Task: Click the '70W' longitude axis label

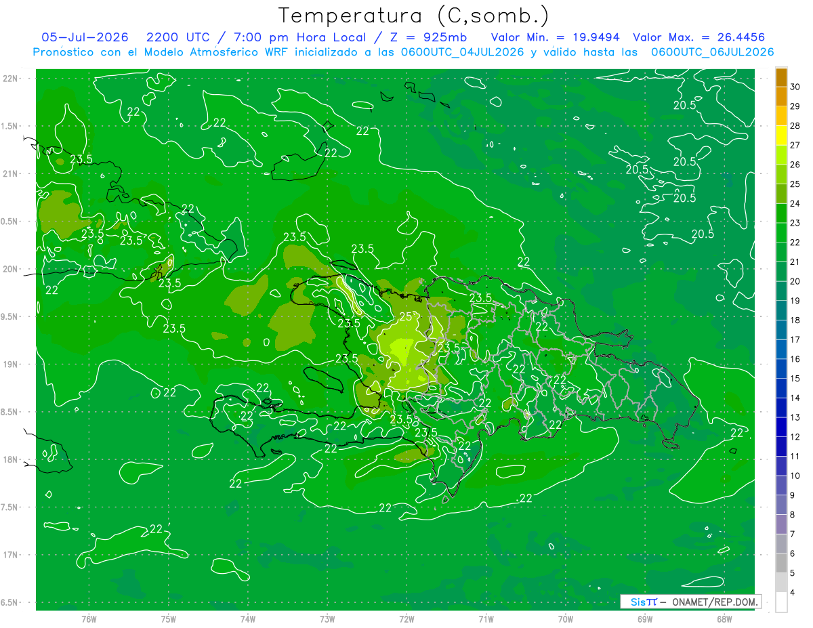Action: 566,619
